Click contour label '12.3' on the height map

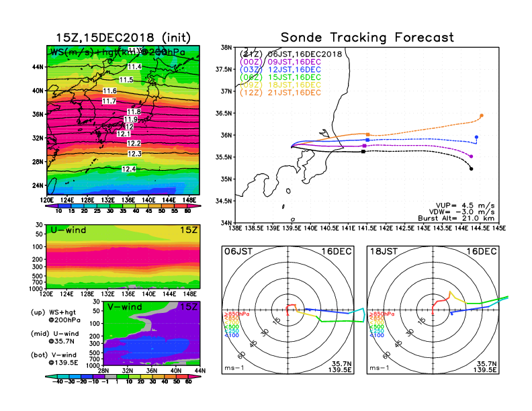pyautogui.click(x=134, y=154)
